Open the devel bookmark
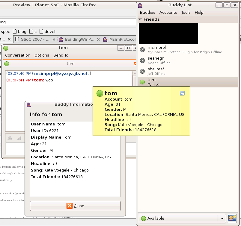This screenshot has width=241, height=226. pos(47,32)
